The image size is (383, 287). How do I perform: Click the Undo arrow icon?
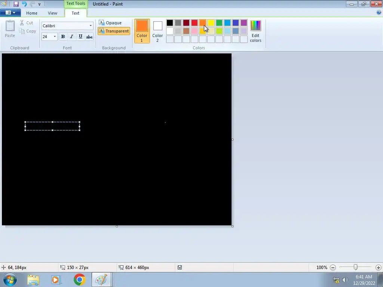(24, 4)
